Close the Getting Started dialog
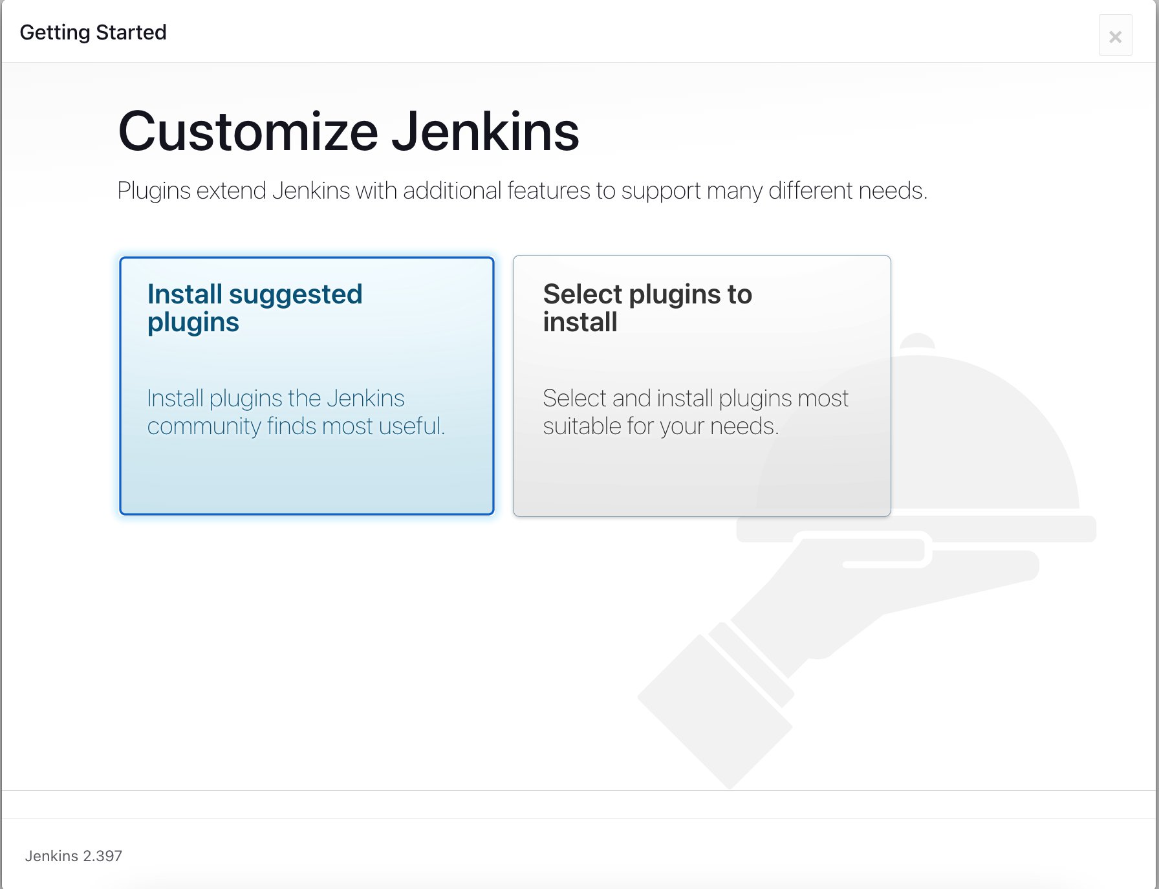Image resolution: width=1159 pixels, height=889 pixels. click(x=1115, y=36)
